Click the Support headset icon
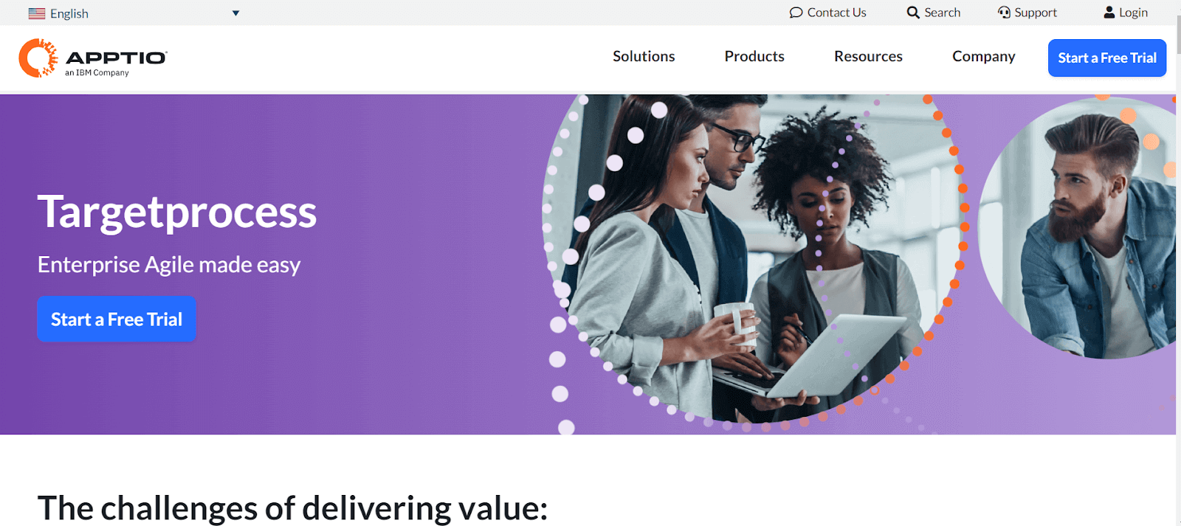The image size is (1181, 526). 1004,13
